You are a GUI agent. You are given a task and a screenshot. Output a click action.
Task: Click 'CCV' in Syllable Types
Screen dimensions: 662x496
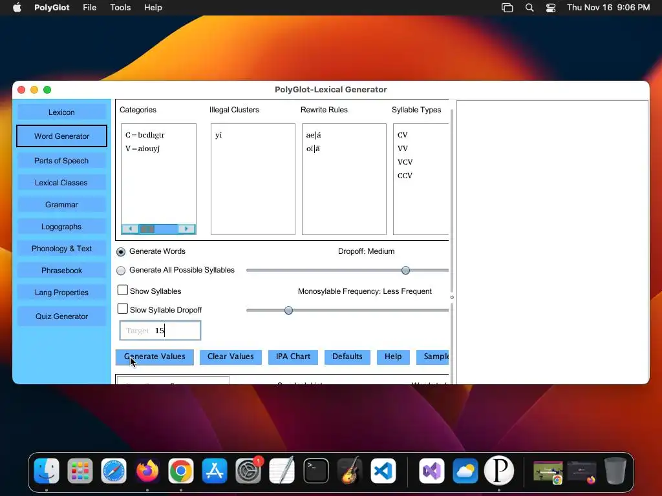point(405,176)
